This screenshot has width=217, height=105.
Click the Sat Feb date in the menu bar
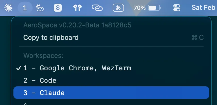point(204,8)
